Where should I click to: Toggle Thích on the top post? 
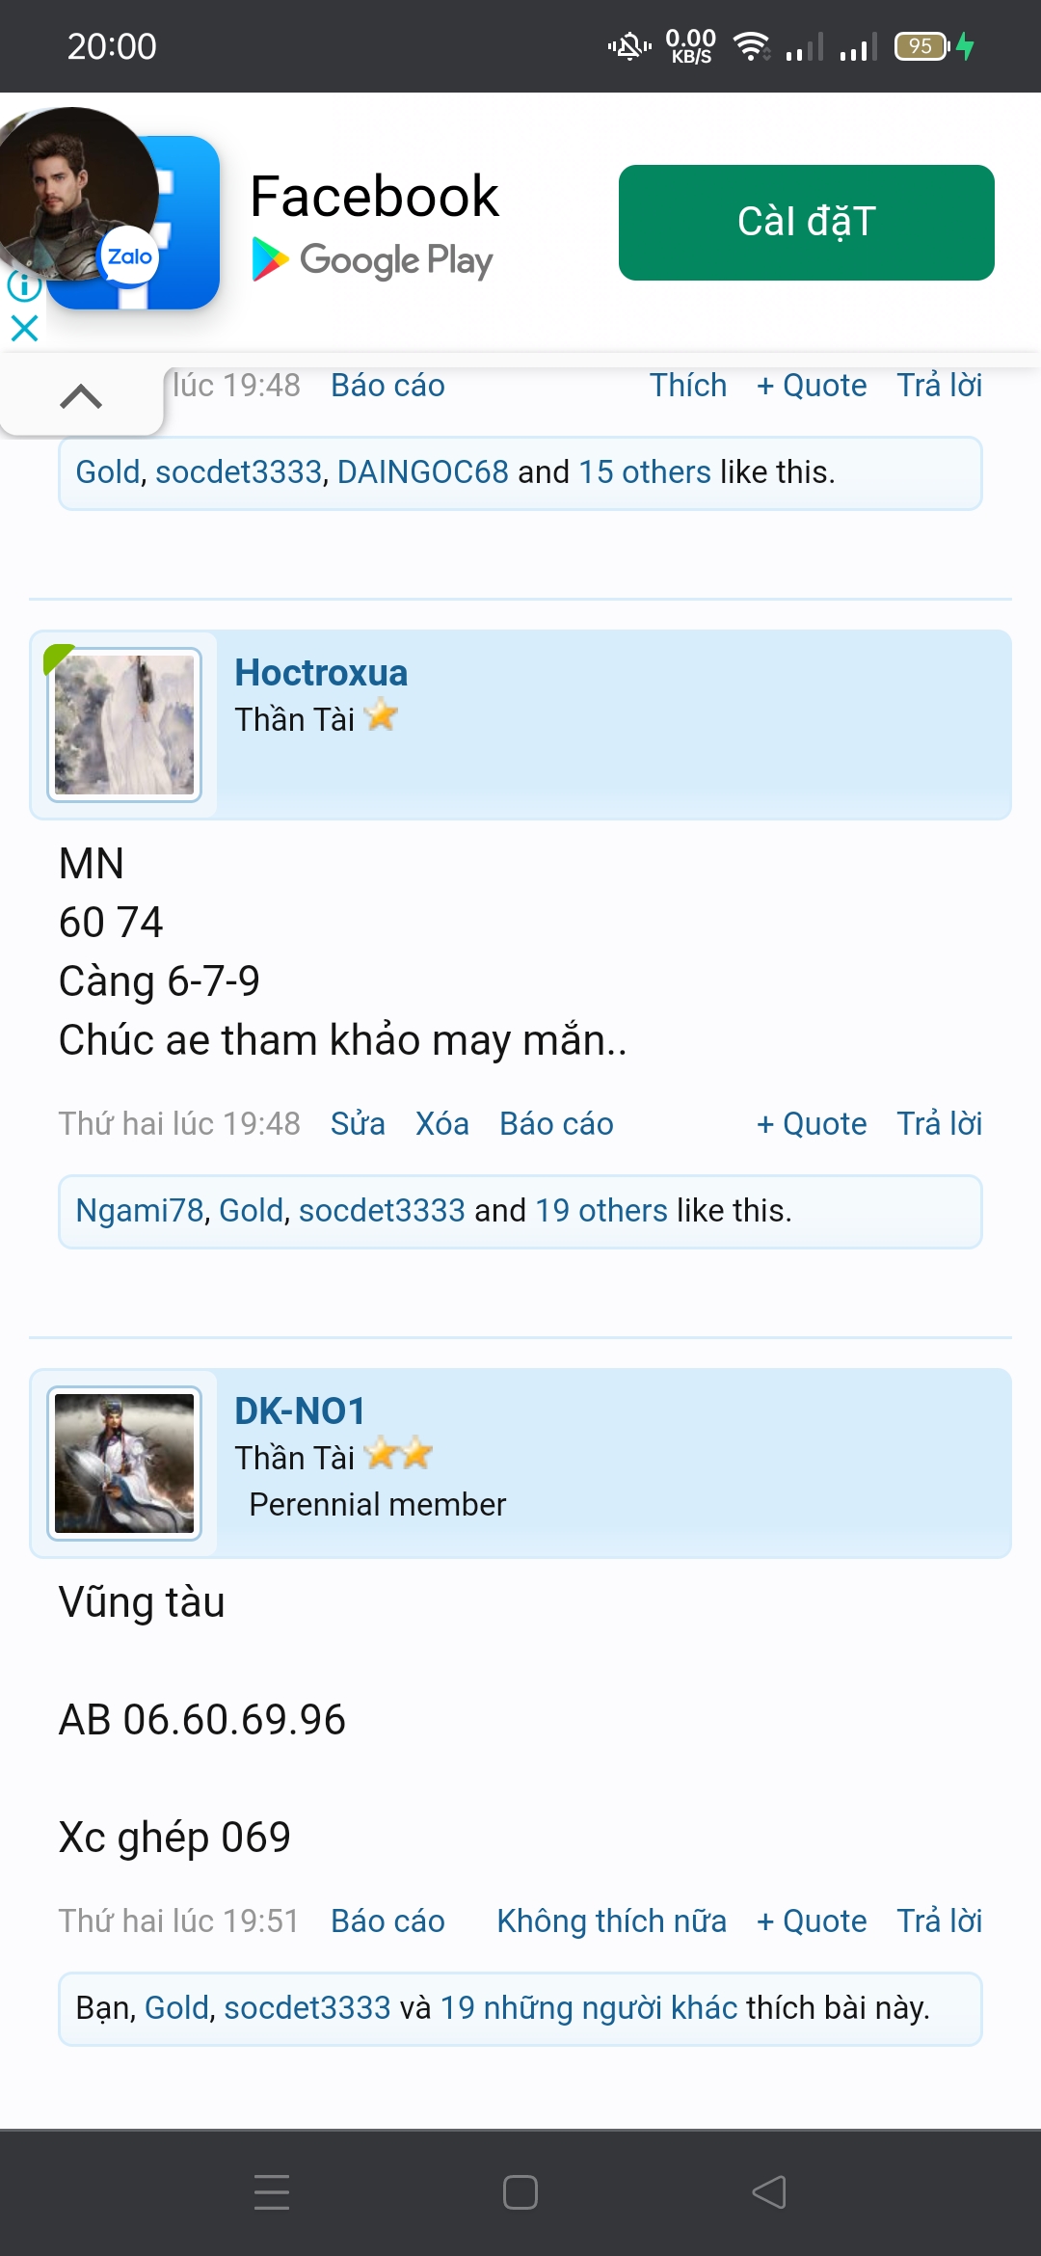(x=688, y=386)
